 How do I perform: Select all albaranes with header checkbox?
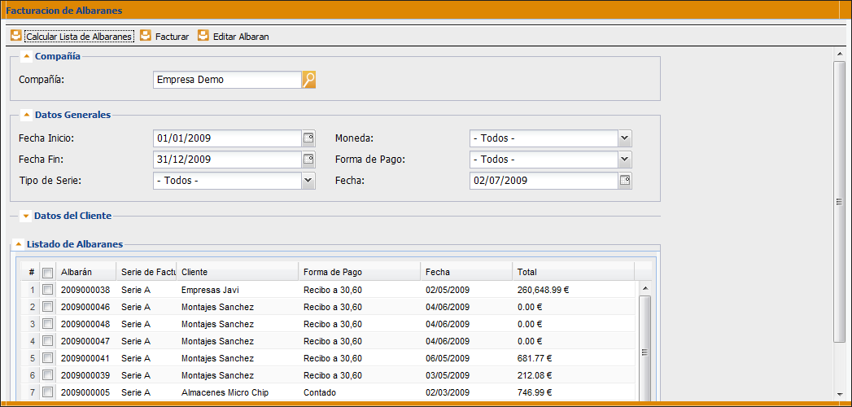pos(47,273)
